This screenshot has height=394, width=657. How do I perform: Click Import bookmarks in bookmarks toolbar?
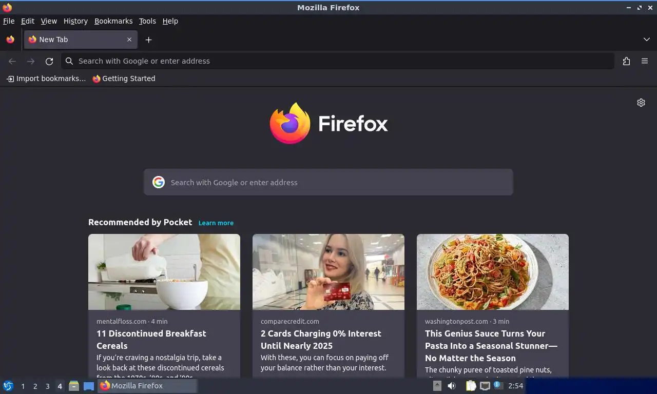46,78
